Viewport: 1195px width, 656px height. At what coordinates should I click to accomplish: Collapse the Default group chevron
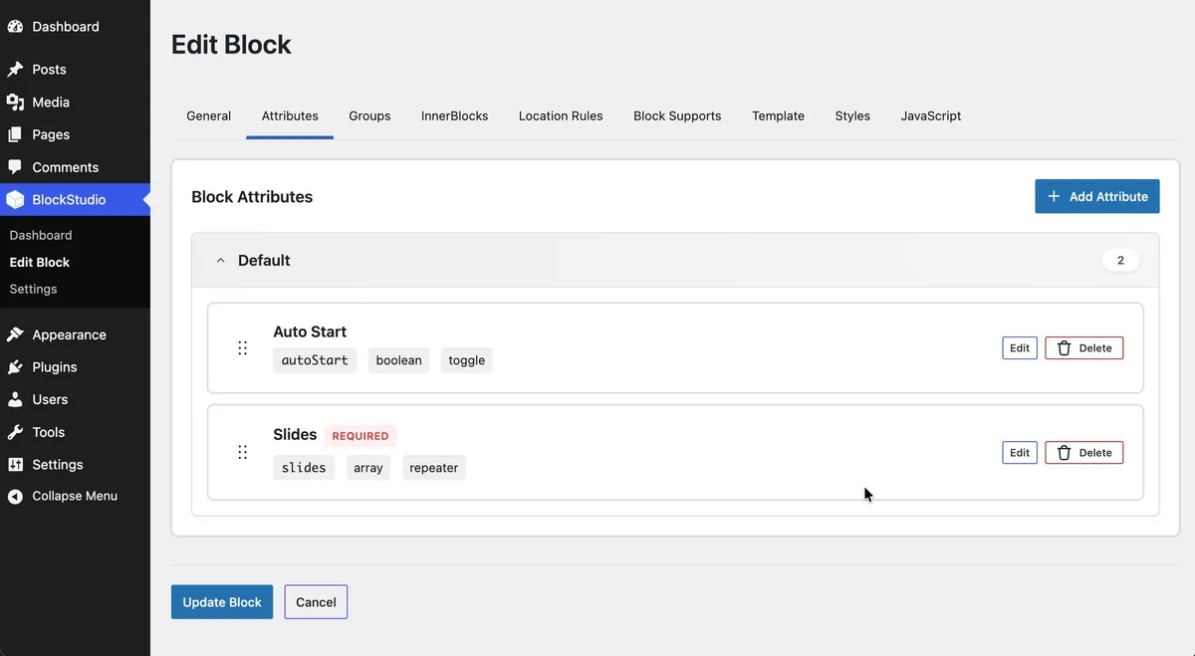(x=221, y=261)
